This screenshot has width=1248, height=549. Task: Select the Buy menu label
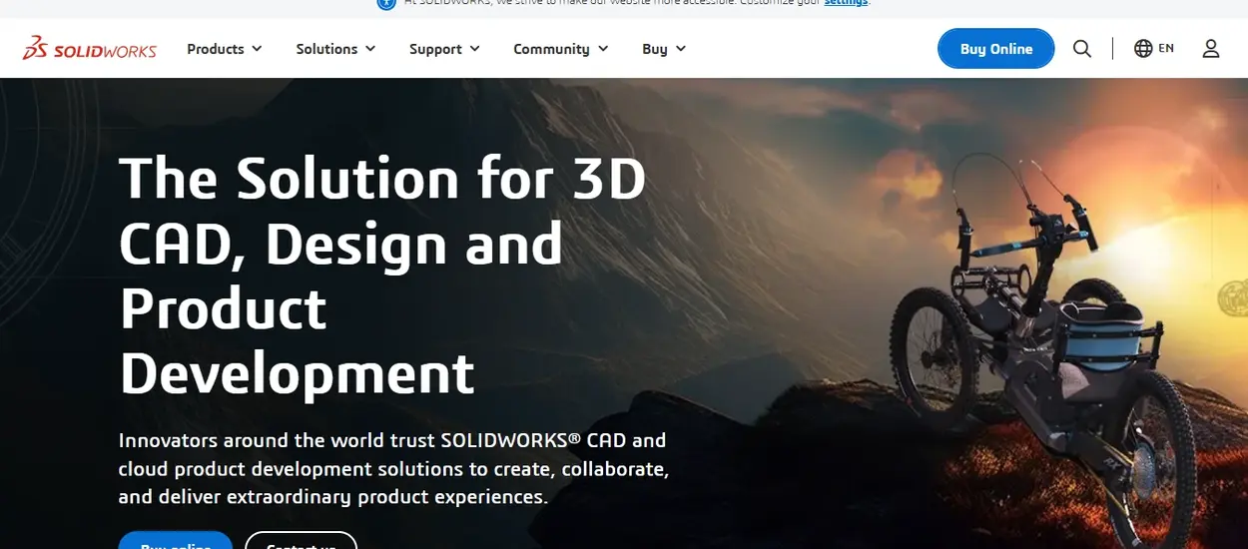[655, 49]
